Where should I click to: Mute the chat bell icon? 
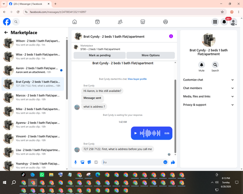click(x=201, y=65)
